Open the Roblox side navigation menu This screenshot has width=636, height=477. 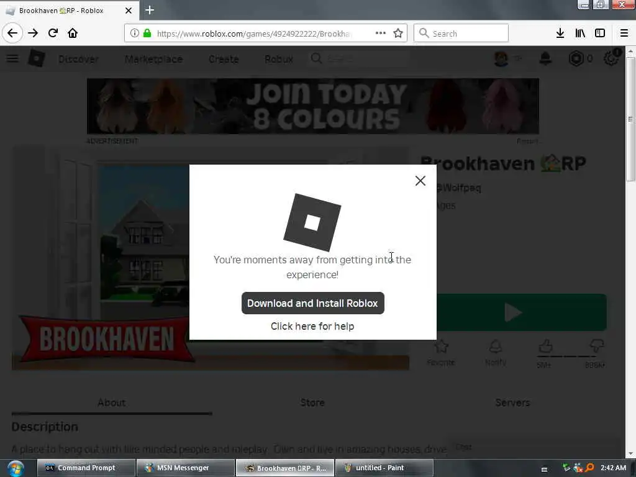click(x=12, y=58)
